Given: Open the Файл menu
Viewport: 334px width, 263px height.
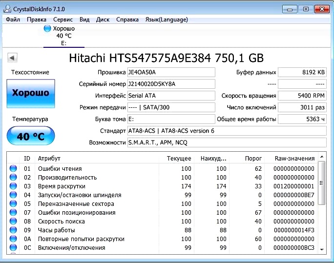Looking at the screenshot, I should tap(13, 20).
